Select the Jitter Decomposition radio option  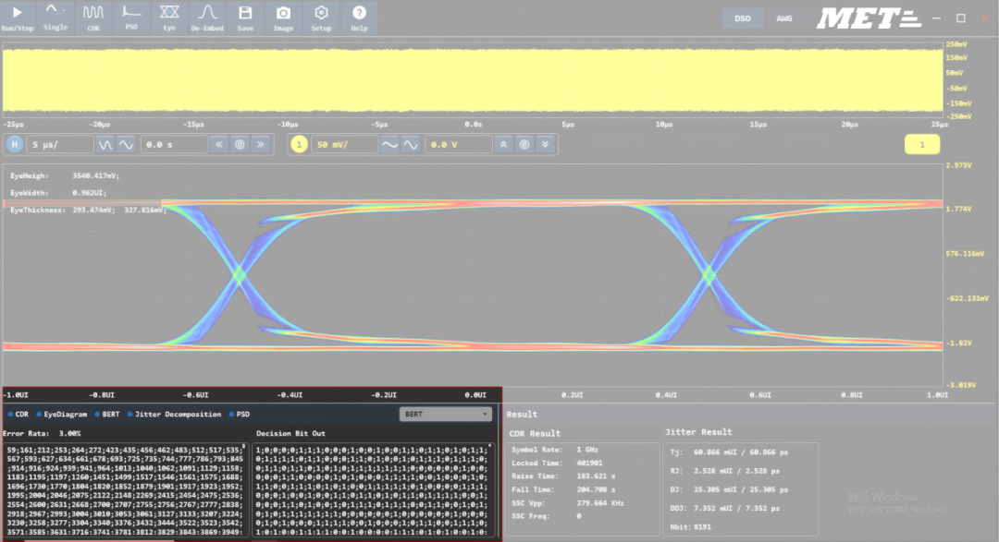[x=174, y=415]
